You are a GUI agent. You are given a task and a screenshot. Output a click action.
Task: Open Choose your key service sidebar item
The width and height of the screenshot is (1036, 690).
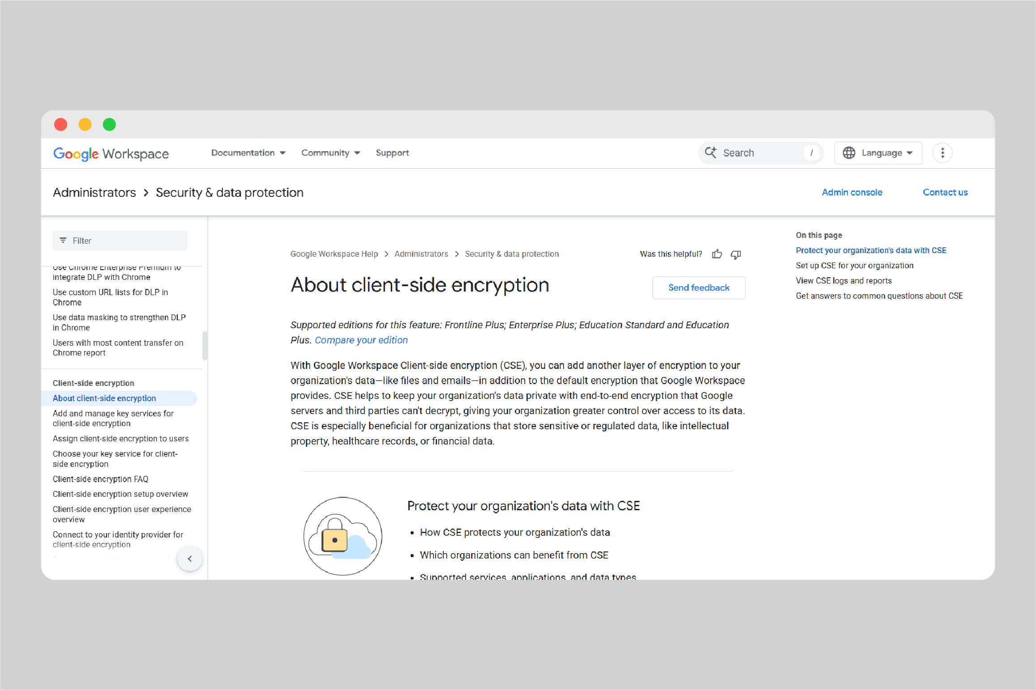(115, 459)
